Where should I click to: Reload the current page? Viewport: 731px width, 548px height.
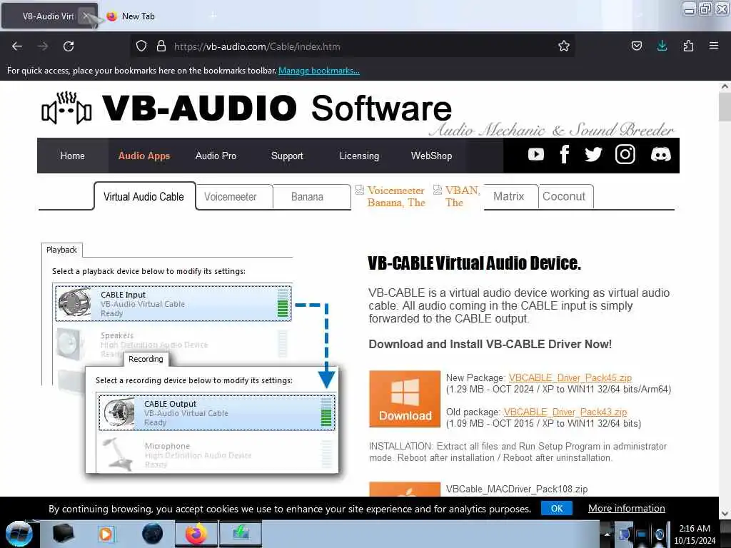pos(69,46)
